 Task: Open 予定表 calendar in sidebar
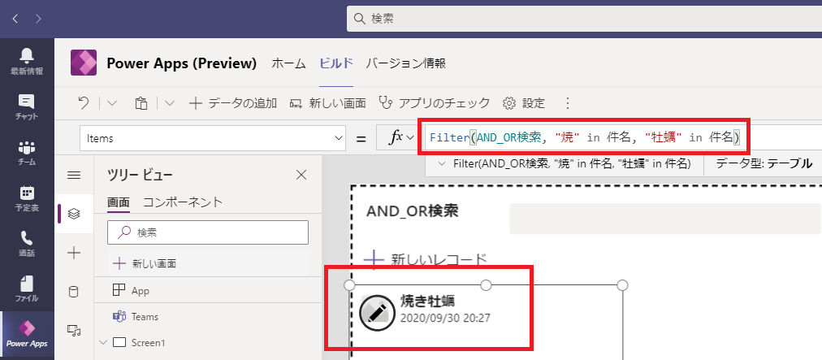click(x=27, y=197)
